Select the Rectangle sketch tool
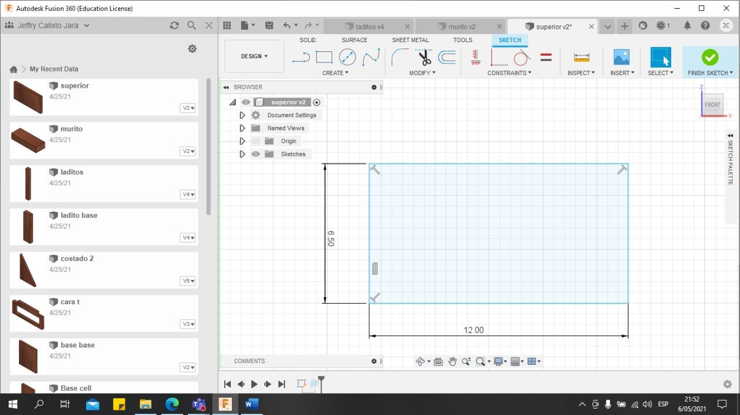 tap(324, 57)
